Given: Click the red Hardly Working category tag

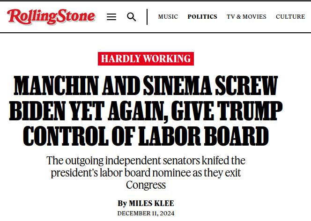Looking at the screenshot, I should [146, 59].
